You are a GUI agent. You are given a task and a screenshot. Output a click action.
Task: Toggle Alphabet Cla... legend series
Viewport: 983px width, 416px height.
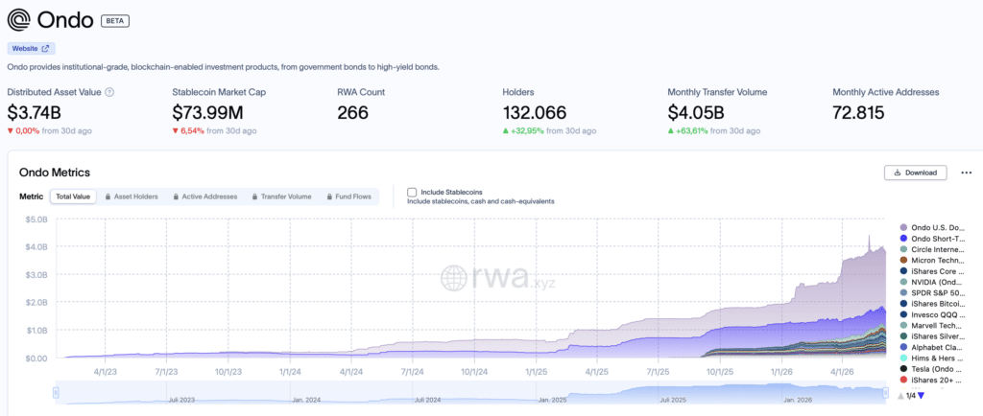tap(933, 347)
